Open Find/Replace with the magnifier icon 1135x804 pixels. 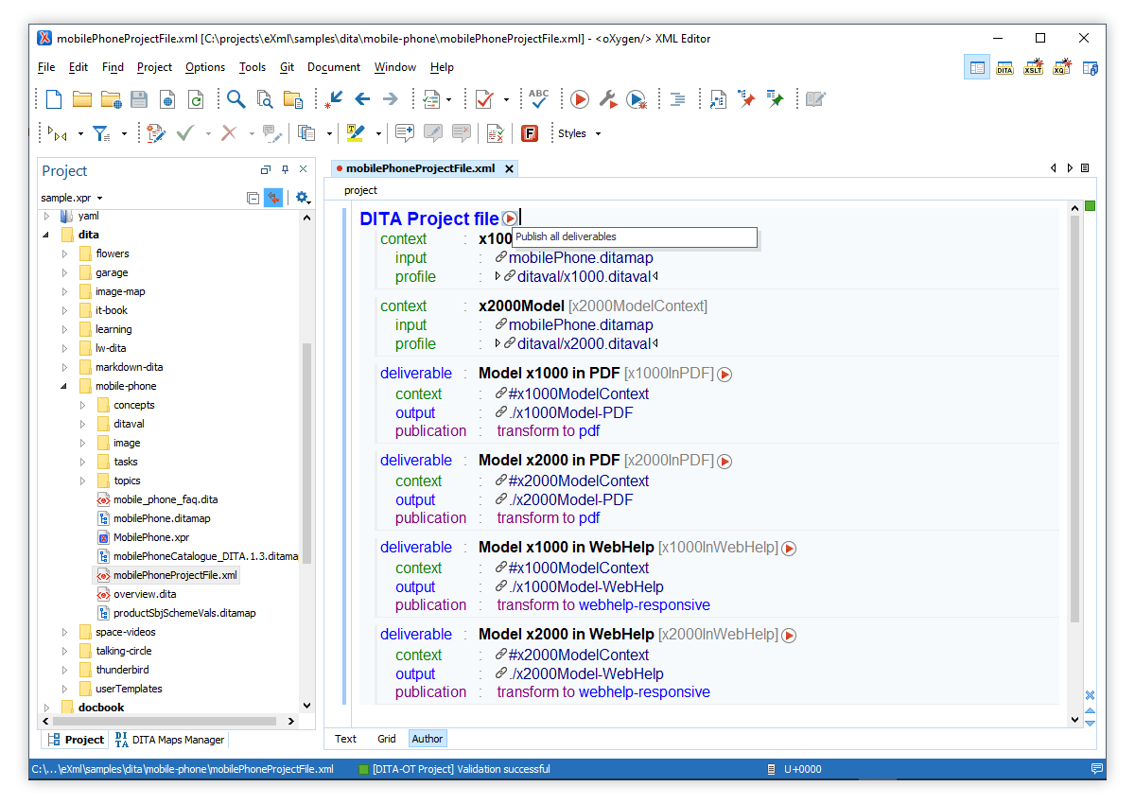coord(236,99)
